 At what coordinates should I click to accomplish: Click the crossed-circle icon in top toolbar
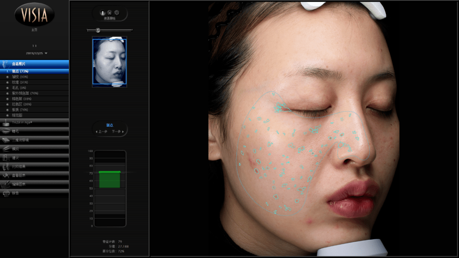(110, 13)
